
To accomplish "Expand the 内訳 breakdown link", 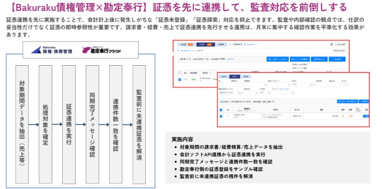I will point(231,59).
